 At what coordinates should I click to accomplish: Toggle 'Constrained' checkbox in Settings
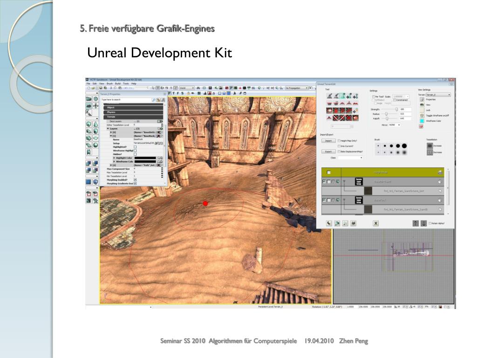coord(395,100)
